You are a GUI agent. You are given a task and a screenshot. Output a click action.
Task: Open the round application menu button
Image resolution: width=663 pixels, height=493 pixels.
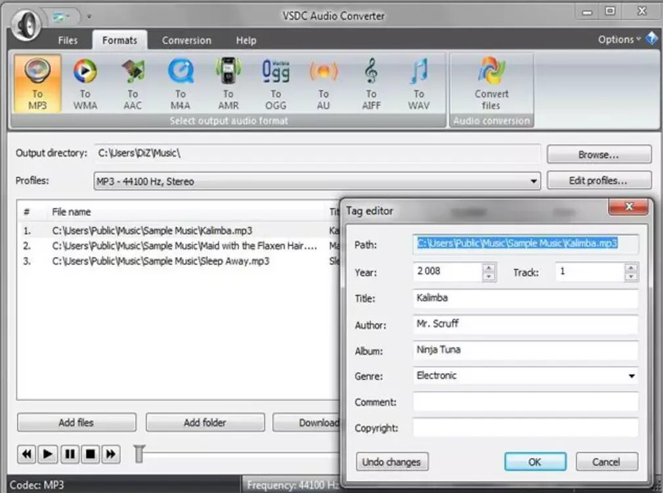pos(26,24)
